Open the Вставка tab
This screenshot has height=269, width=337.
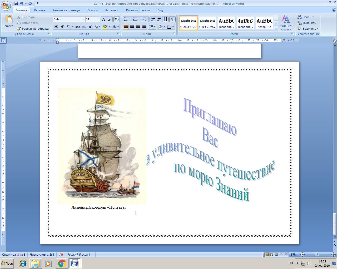pyautogui.click(x=39, y=10)
